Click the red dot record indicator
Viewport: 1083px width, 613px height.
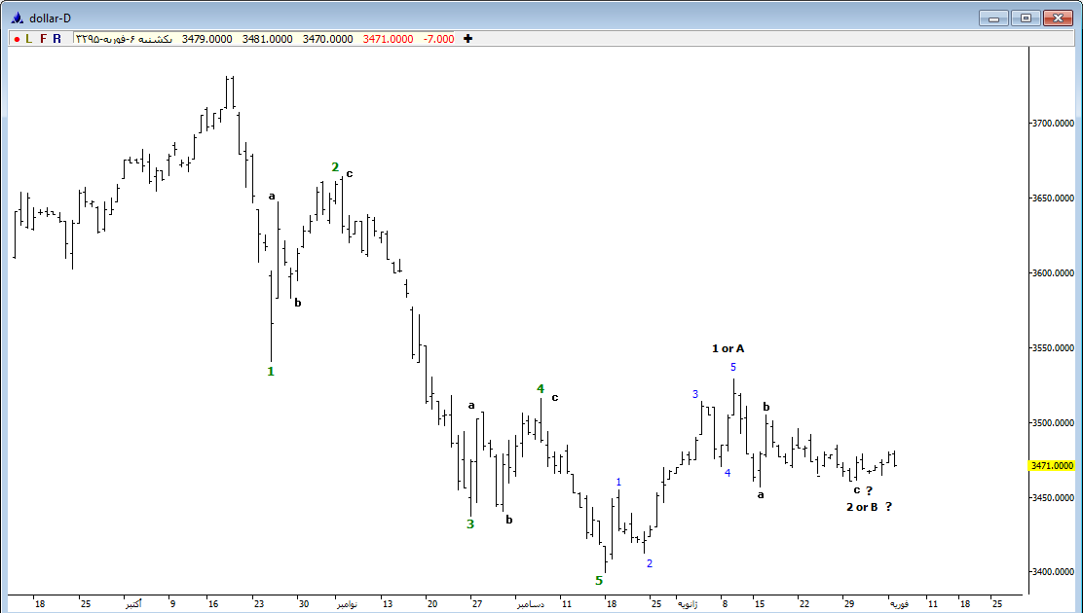coord(17,39)
